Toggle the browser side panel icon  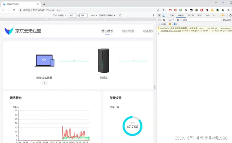tap(228, 10)
